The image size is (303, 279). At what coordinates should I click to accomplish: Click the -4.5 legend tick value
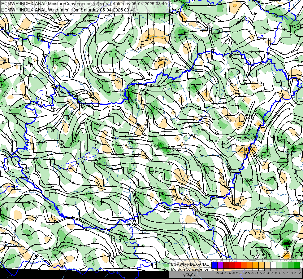(x=223, y=273)
